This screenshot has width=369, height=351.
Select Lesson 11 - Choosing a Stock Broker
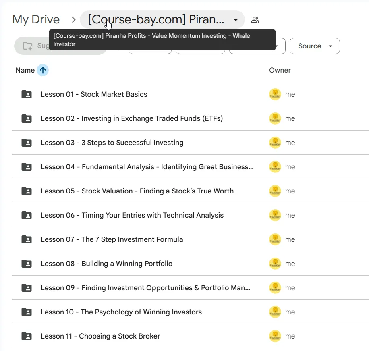pyautogui.click(x=100, y=336)
